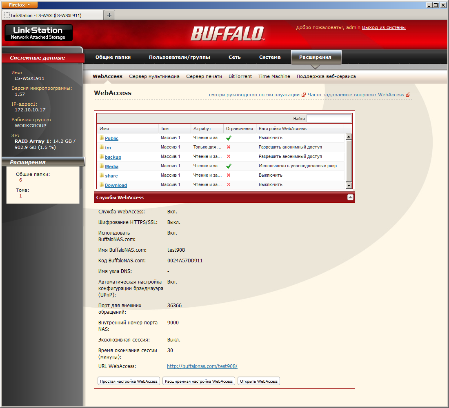Screen dimensions: 449x408
Task: Click the port value 36366
Action: pos(174,306)
